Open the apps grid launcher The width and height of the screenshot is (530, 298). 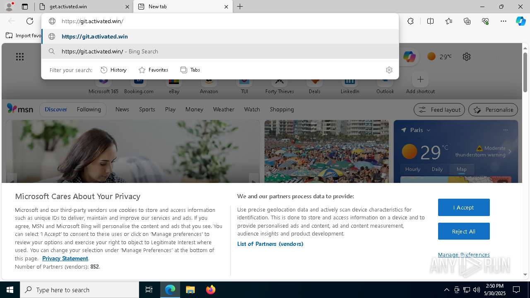pyautogui.click(x=20, y=57)
